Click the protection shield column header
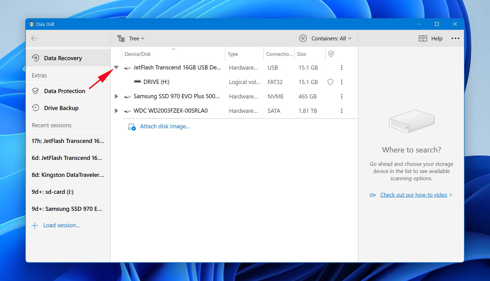 tap(331, 54)
